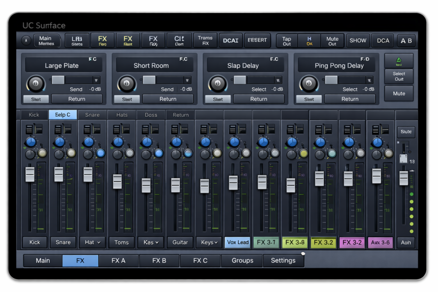The height and width of the screenshot is (292, 438).
Task: Open the Keys channel dropdown
Action: (x=209, y=242)
